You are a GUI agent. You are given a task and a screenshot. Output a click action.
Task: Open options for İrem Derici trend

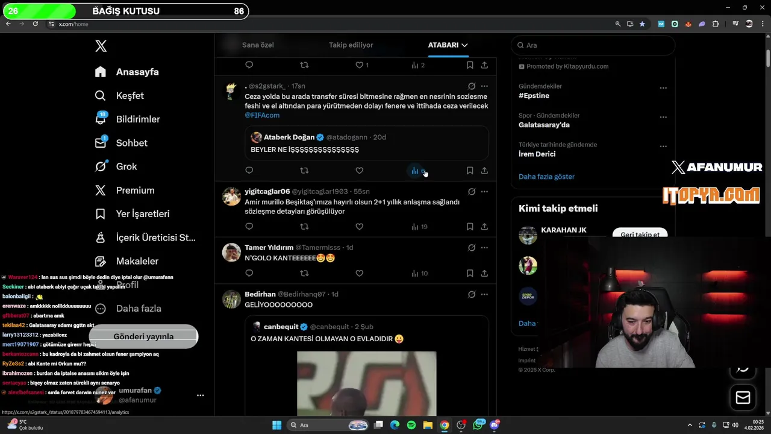pos(663,146)
